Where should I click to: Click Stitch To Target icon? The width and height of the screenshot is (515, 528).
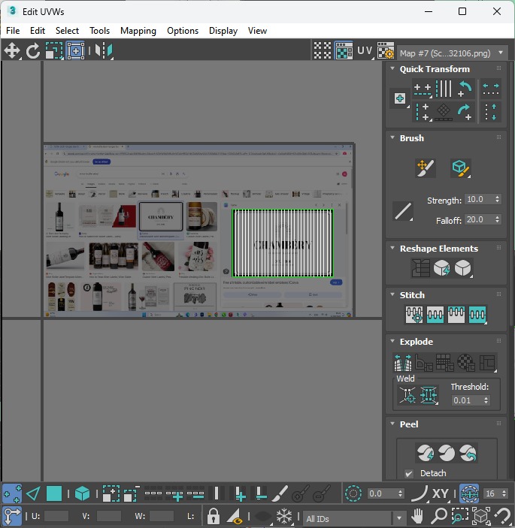click(x=414, y=315)
